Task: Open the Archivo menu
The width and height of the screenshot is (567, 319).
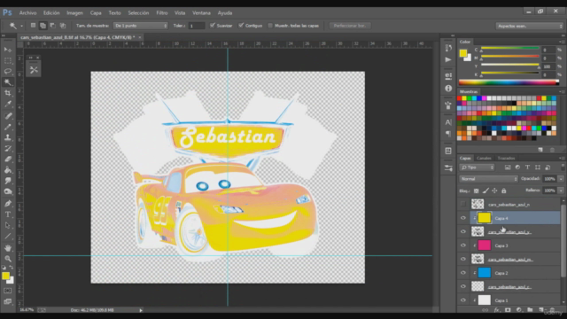Action: 27,12
